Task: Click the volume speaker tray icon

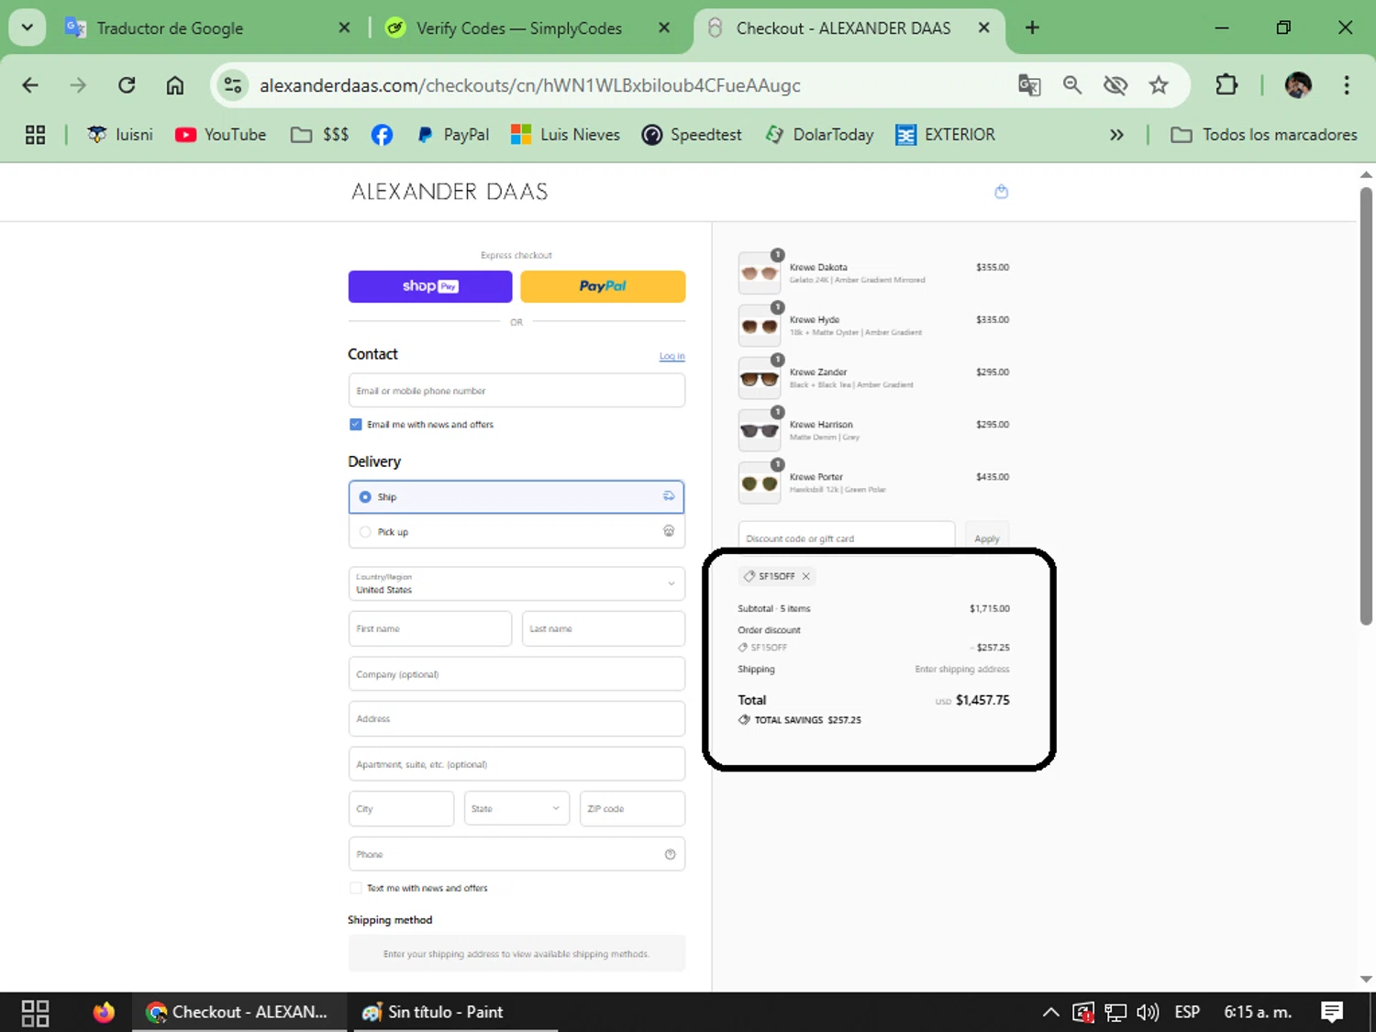Action: click(1147, 1012)
